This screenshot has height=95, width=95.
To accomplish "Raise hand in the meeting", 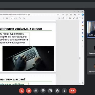I will [x=57, y=91].
